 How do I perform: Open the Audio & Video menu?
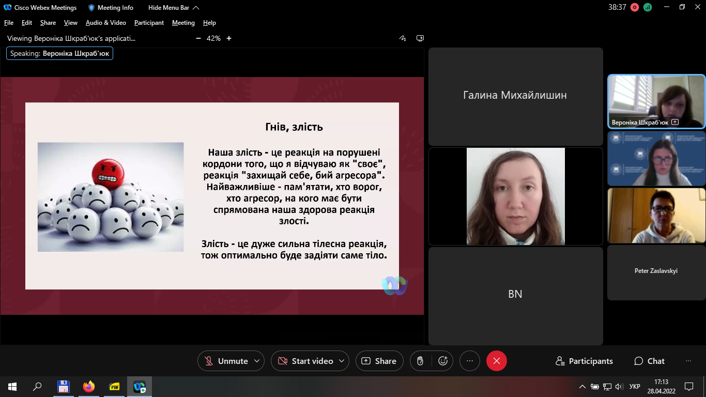click(105, 23)
